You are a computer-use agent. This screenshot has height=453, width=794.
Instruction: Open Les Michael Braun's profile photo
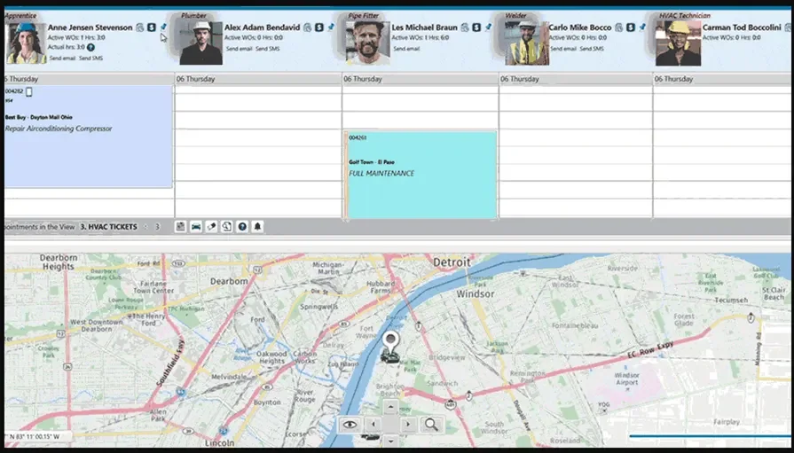click(x=368, y=43)
